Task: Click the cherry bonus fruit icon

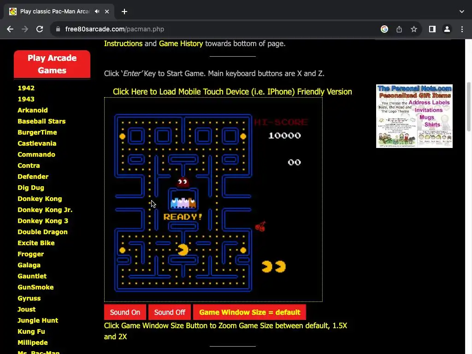Action: pyautogui.click(x=260, y=227)
